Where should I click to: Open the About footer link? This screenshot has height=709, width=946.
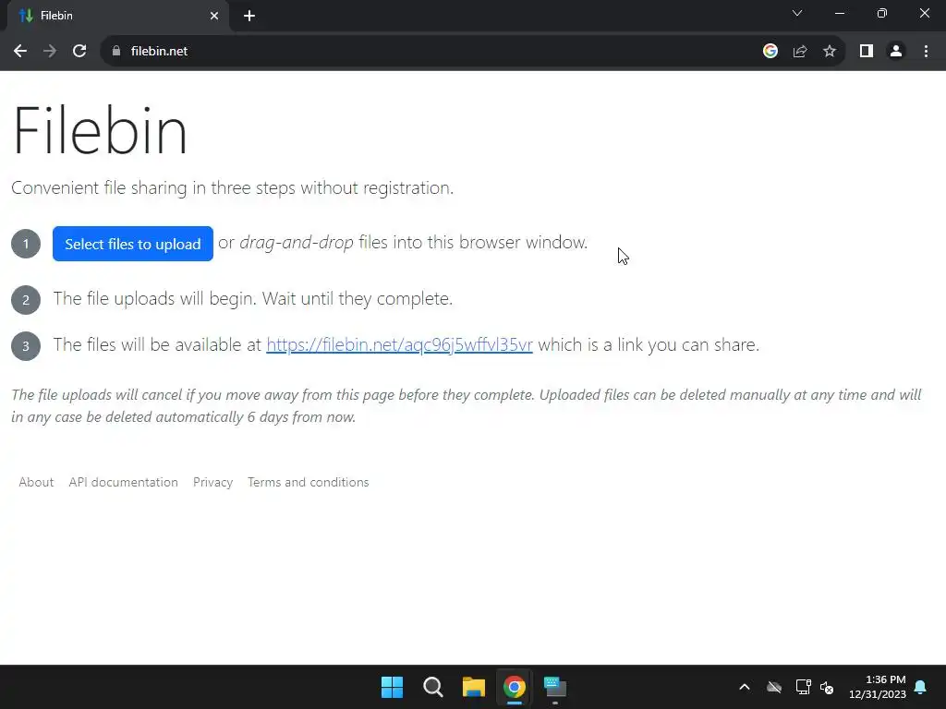(x=36, y=482)
